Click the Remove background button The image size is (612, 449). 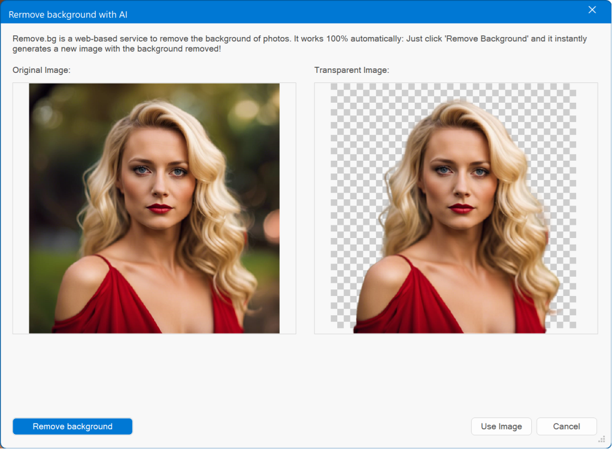coord(72,426)
